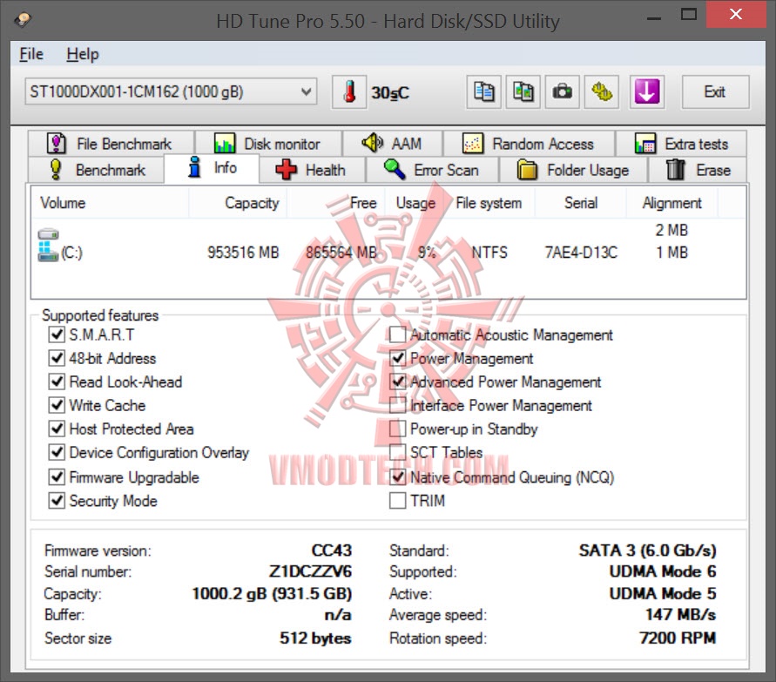Go to the Erase tab
The height and width of the screenshot is (682, 776).
[x=698, y=170]
